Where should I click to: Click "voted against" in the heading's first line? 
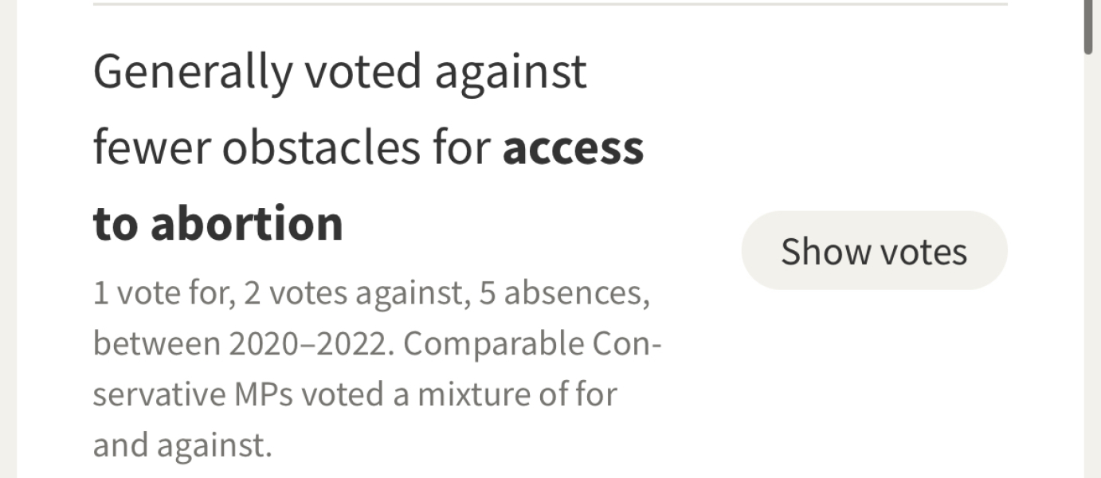point(446,72)
